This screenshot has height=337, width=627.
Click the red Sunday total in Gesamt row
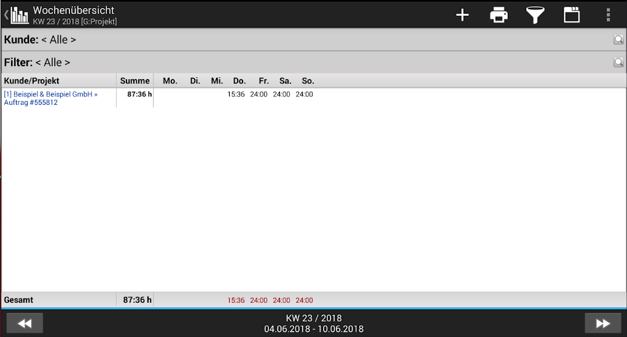pyautogui.click(x=304, y=300)
